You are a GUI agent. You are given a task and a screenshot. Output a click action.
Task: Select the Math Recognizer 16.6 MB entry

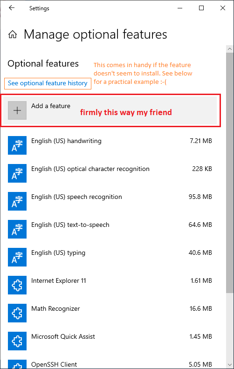point(110,313)
